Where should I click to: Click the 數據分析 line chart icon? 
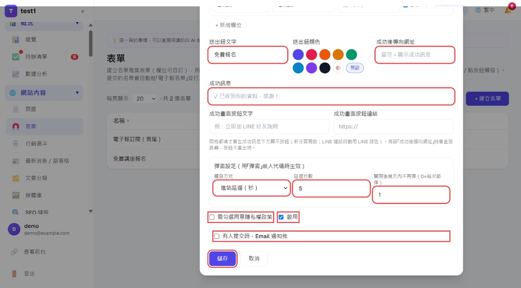coord(16,74)
